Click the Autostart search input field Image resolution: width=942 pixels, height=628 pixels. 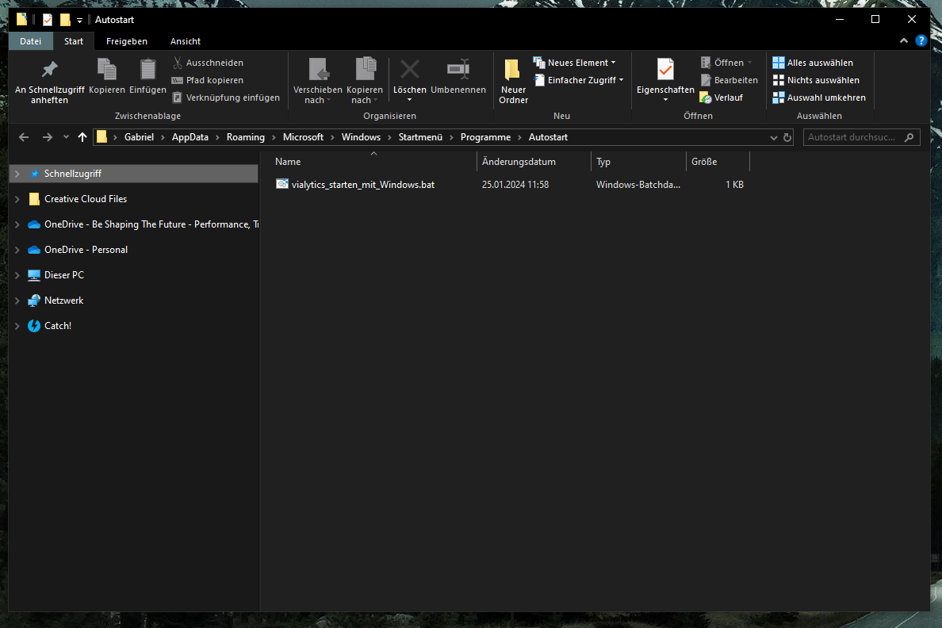(x=856, y=136)
